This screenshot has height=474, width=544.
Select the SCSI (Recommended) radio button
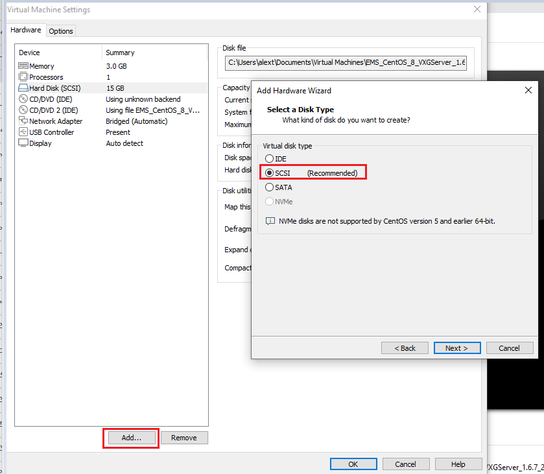(269, 173)
